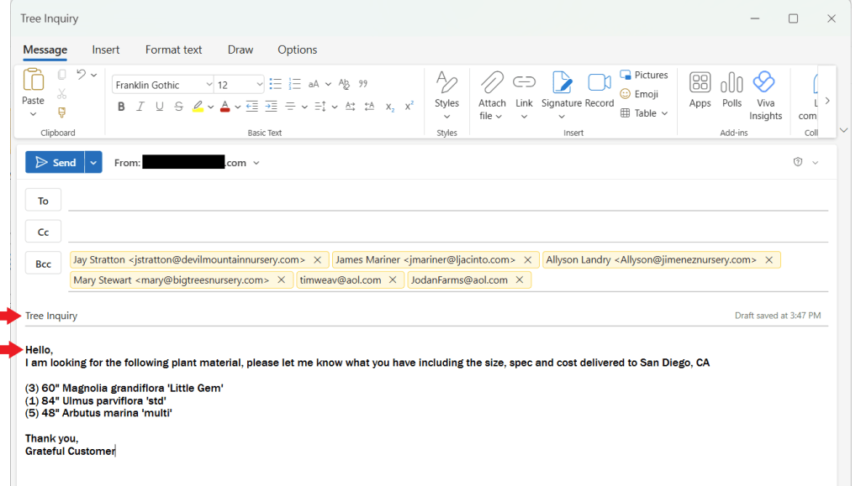Screen dimensions: 861x486
Task: Click the Format Painter icon
Action: click(x=61, y=112)
